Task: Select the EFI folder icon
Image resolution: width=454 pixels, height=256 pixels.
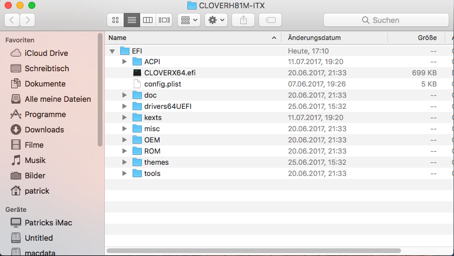Action: point(125,51)
